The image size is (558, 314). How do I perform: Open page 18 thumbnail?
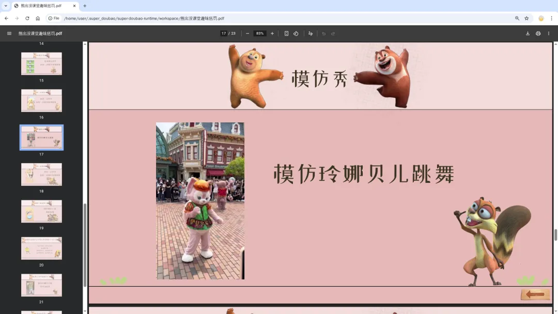(x=41, y=174)
